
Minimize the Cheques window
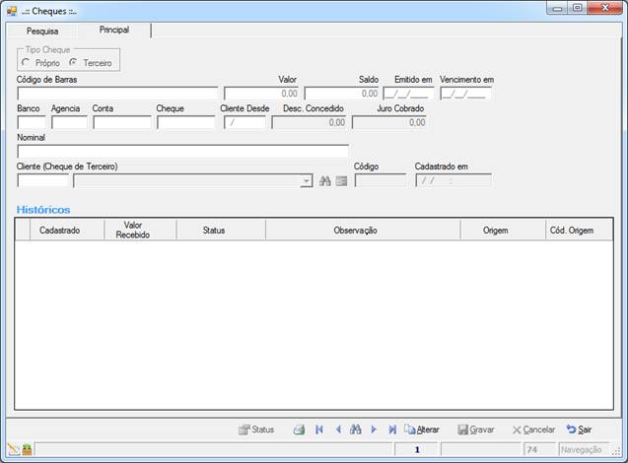(558, 8)
